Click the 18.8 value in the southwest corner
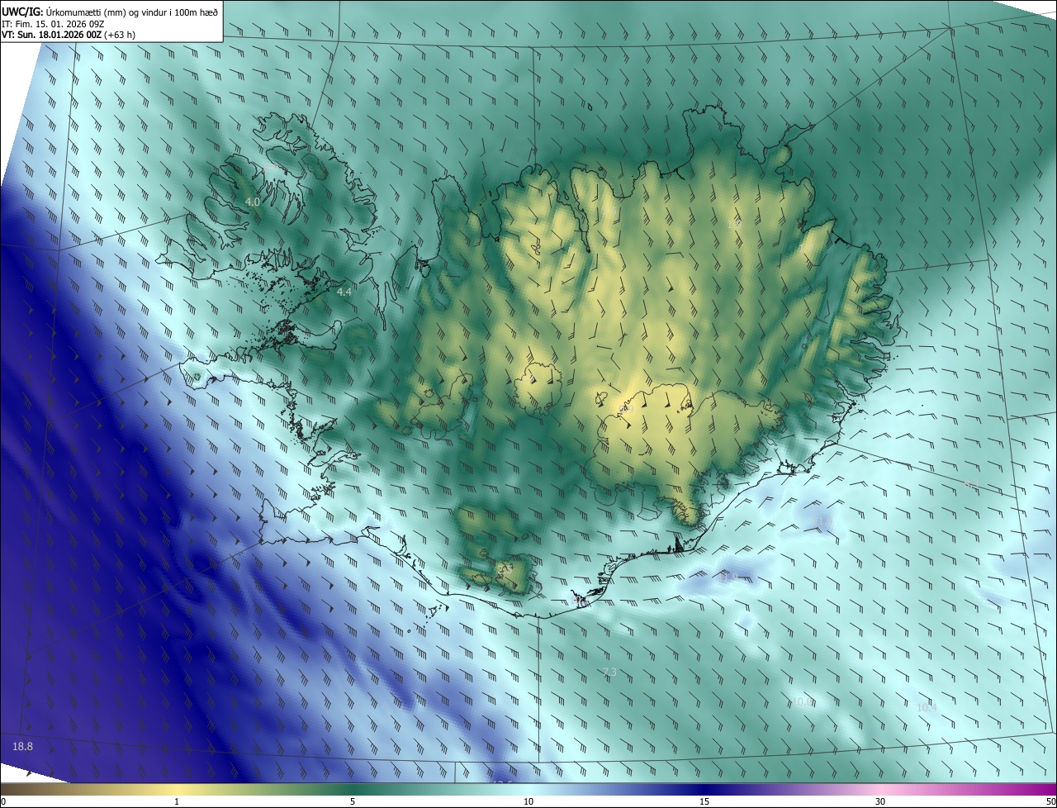Viewport: 1057px width, 808px height. (23, 747)
